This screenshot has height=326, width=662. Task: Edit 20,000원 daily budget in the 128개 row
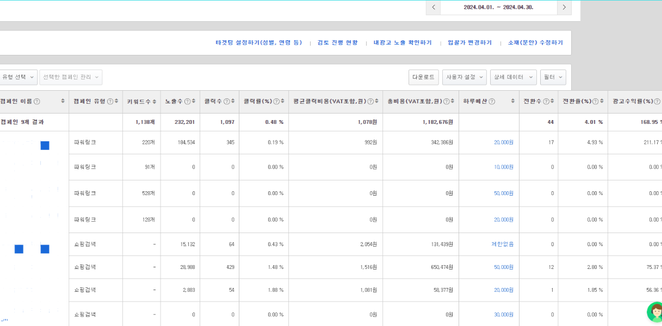point(504,220)
